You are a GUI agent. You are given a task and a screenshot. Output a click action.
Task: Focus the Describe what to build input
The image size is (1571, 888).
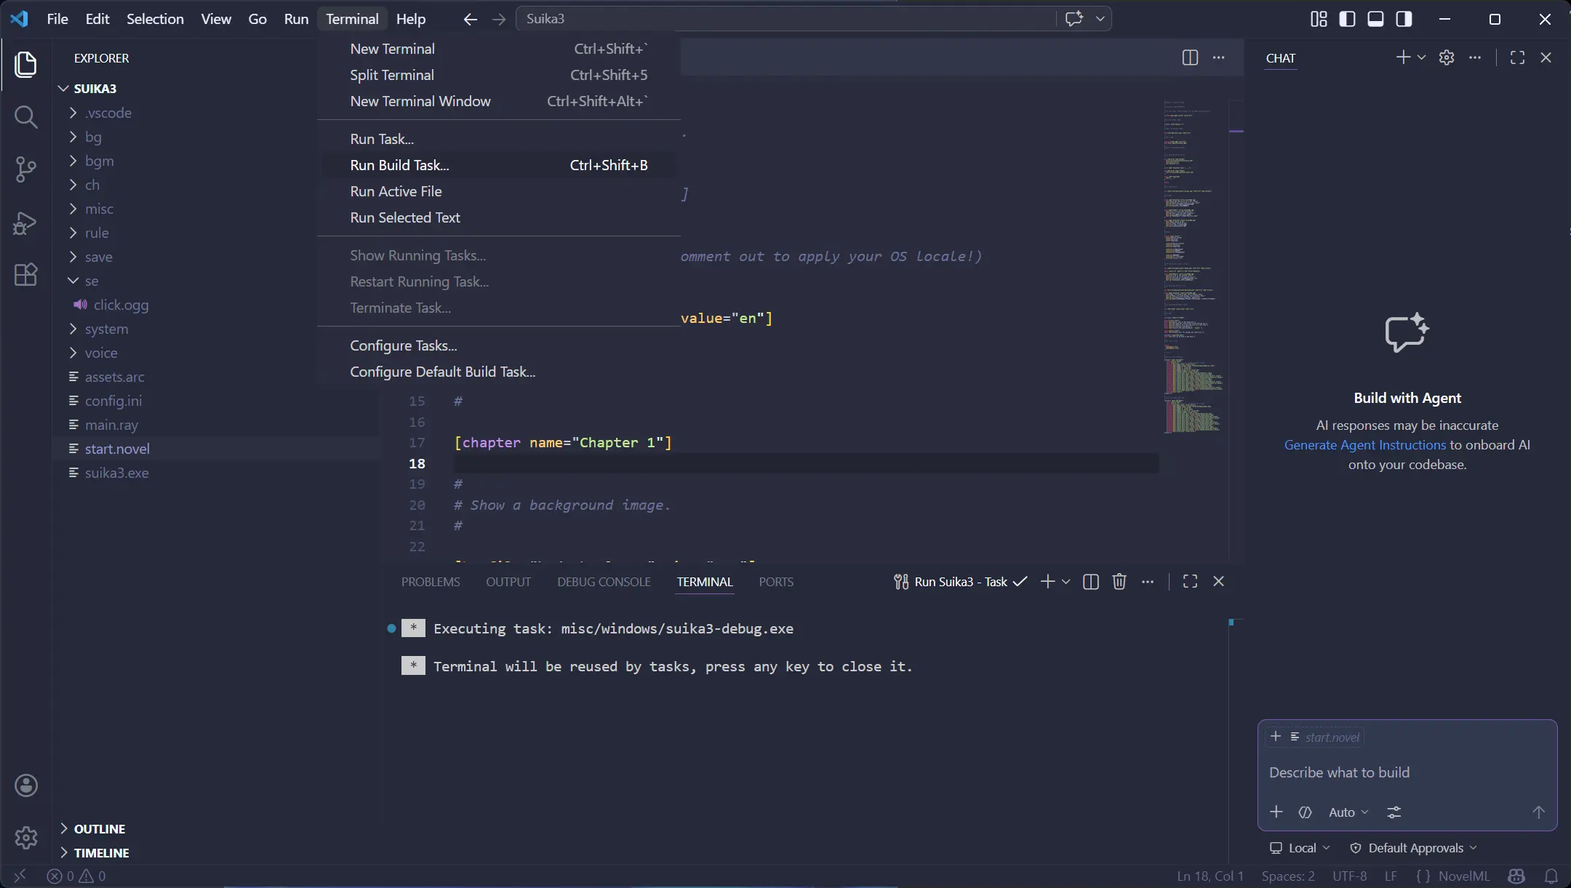1340,772
